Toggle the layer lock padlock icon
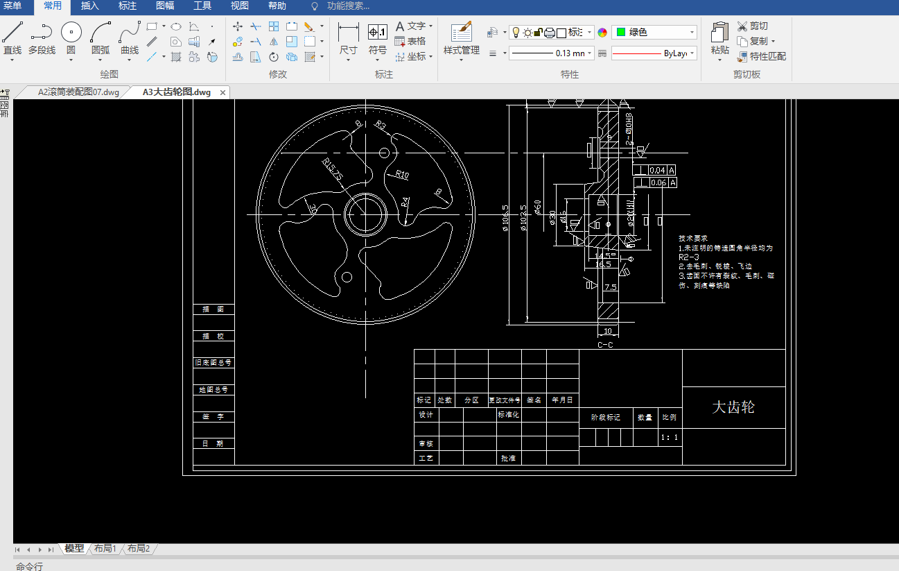 click(538, 33)
